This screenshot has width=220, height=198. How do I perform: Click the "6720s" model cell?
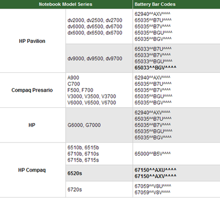coord(75,190)
